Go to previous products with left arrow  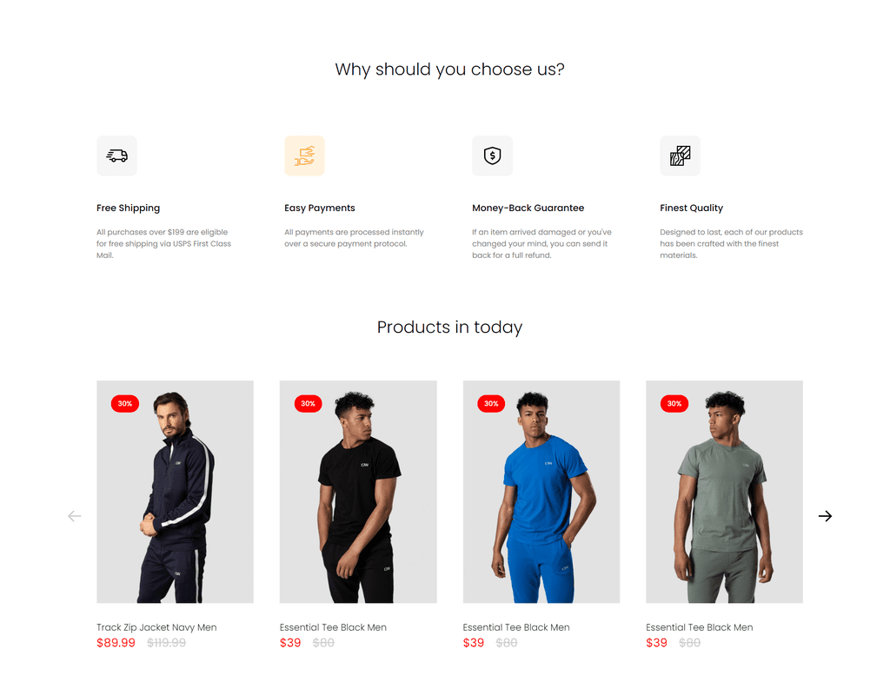(75, 516)
